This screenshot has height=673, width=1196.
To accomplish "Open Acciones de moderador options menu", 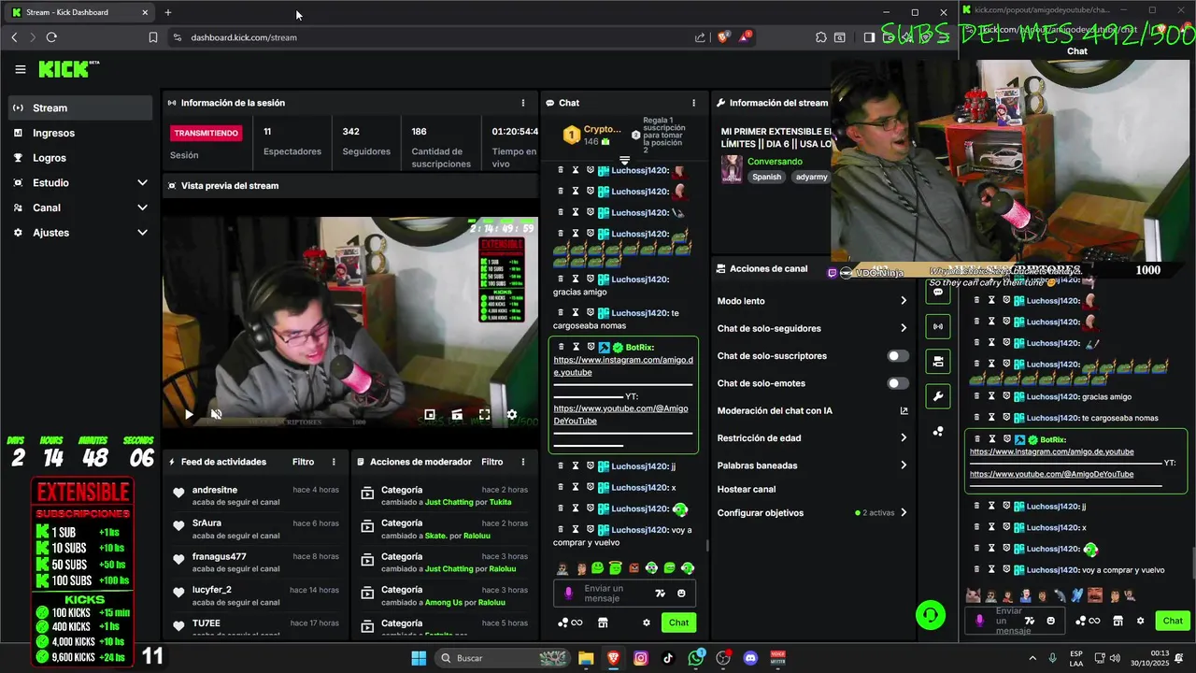I will [522, 462].
